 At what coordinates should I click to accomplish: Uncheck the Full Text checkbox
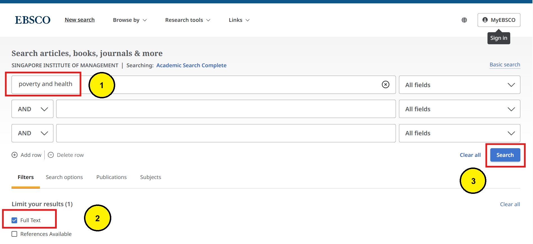coord(14,220)
